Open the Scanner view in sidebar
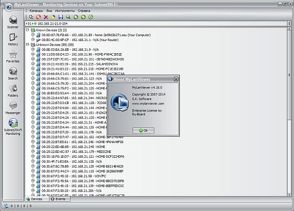Viewport: 294px width, 211px height. pyautogui.click(x=13, y=22)
